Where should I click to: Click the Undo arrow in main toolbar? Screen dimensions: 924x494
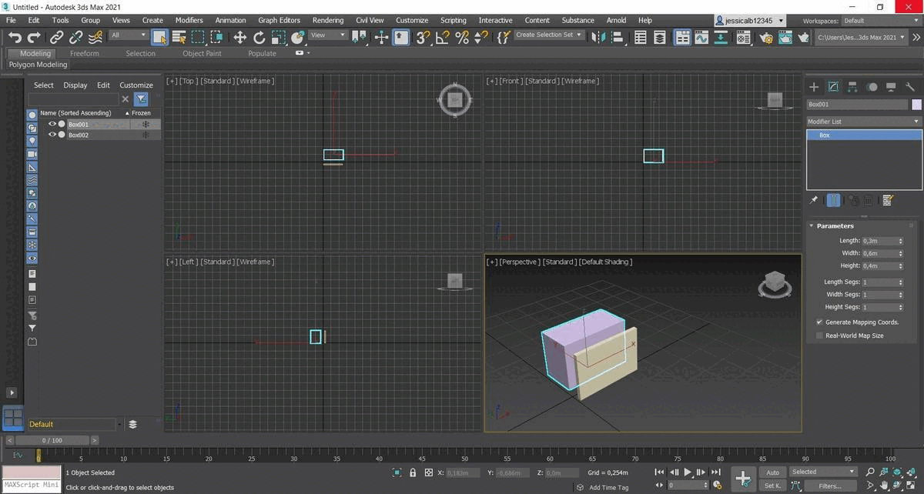point(15,36)
